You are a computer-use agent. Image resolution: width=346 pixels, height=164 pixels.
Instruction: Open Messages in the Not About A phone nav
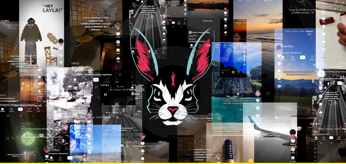pyautogui.click(x=312, y=57)
